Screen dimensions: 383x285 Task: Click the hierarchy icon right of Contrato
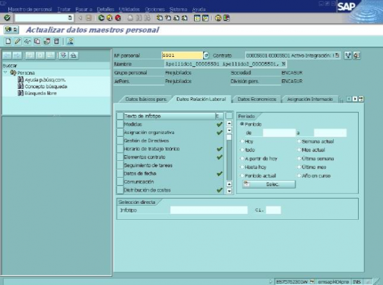tap(348, 56)
